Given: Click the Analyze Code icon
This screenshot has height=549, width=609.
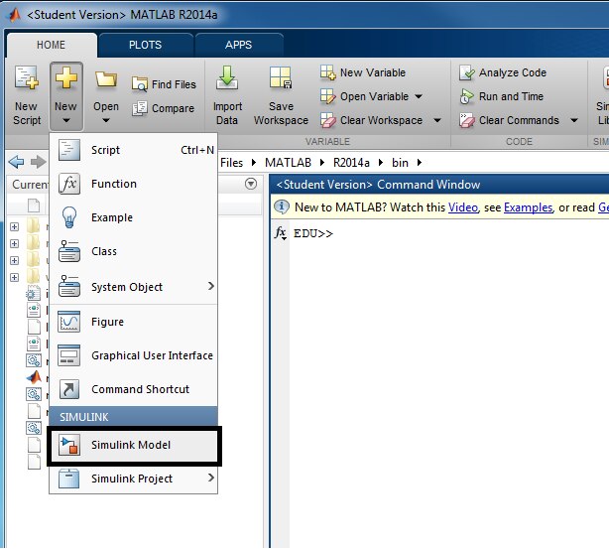Looking at the screenshot, I should [467, 72].
